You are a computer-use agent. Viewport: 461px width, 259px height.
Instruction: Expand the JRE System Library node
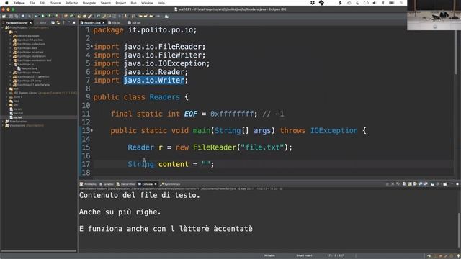point(6,93)
